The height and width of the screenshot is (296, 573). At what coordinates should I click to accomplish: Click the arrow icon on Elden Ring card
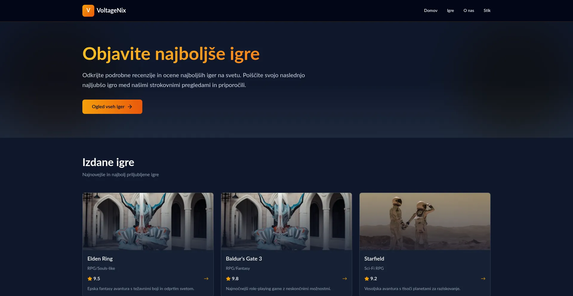[206, 279]
